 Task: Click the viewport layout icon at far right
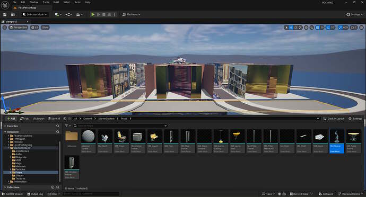[361, 28]
